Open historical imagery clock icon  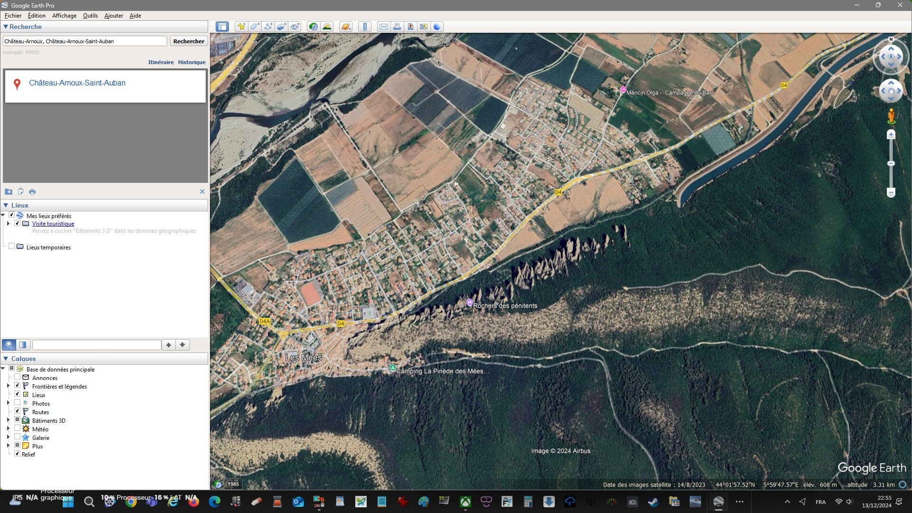click(313, 27)
